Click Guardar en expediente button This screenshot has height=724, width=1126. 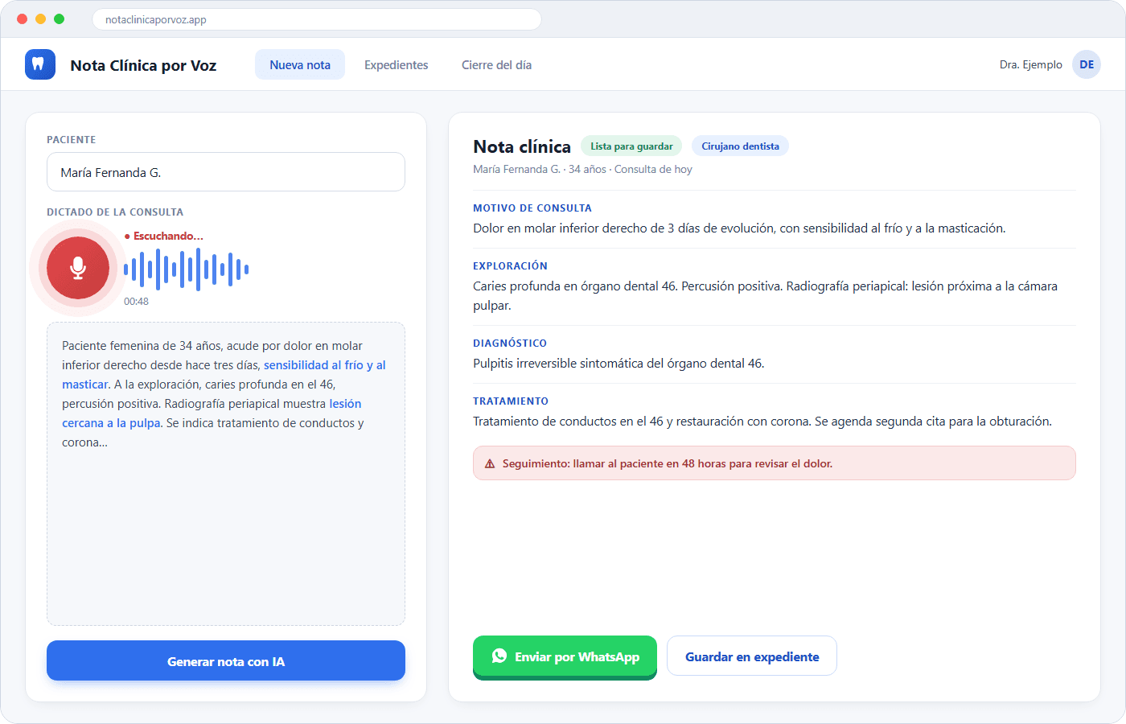tap(752, 656)
